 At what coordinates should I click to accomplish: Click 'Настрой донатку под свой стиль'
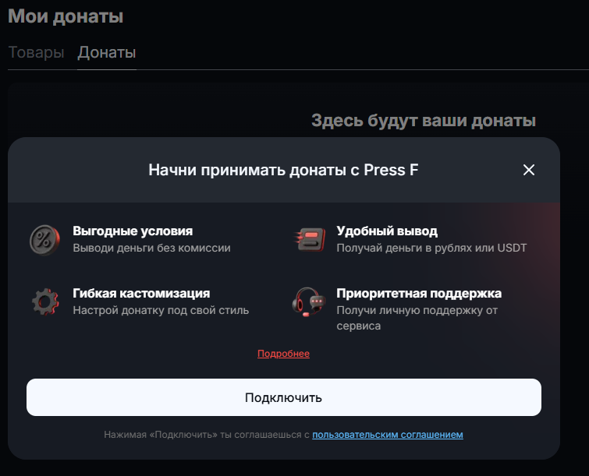[161, 310]
